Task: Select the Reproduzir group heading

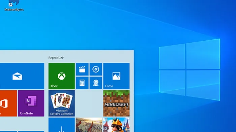Action: [56, 58]
